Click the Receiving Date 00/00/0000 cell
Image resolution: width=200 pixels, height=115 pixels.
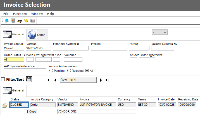coord(187,105)
